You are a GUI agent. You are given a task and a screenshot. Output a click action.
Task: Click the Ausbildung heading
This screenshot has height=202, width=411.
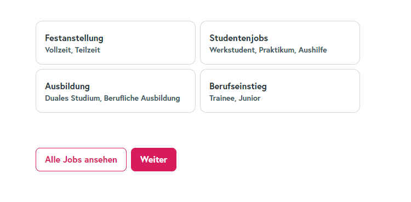[67, 86]
